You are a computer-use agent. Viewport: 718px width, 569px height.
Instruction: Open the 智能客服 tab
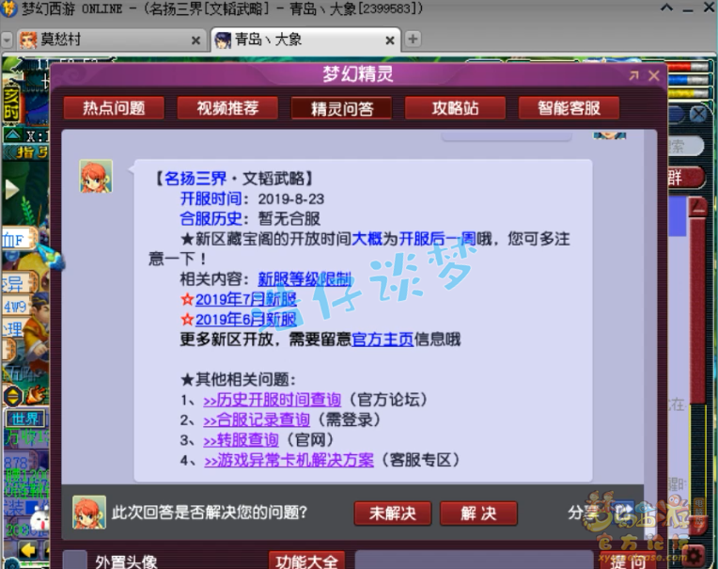click(x=569, y=108)
